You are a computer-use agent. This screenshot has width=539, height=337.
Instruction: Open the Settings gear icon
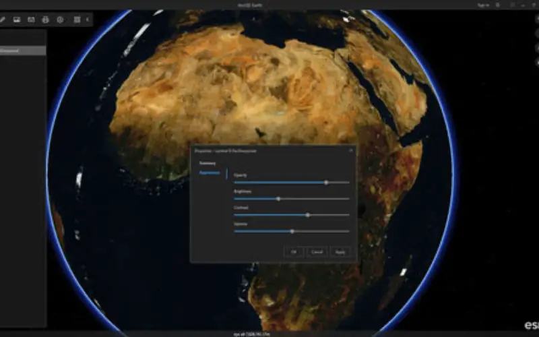(x=60, y=20)
